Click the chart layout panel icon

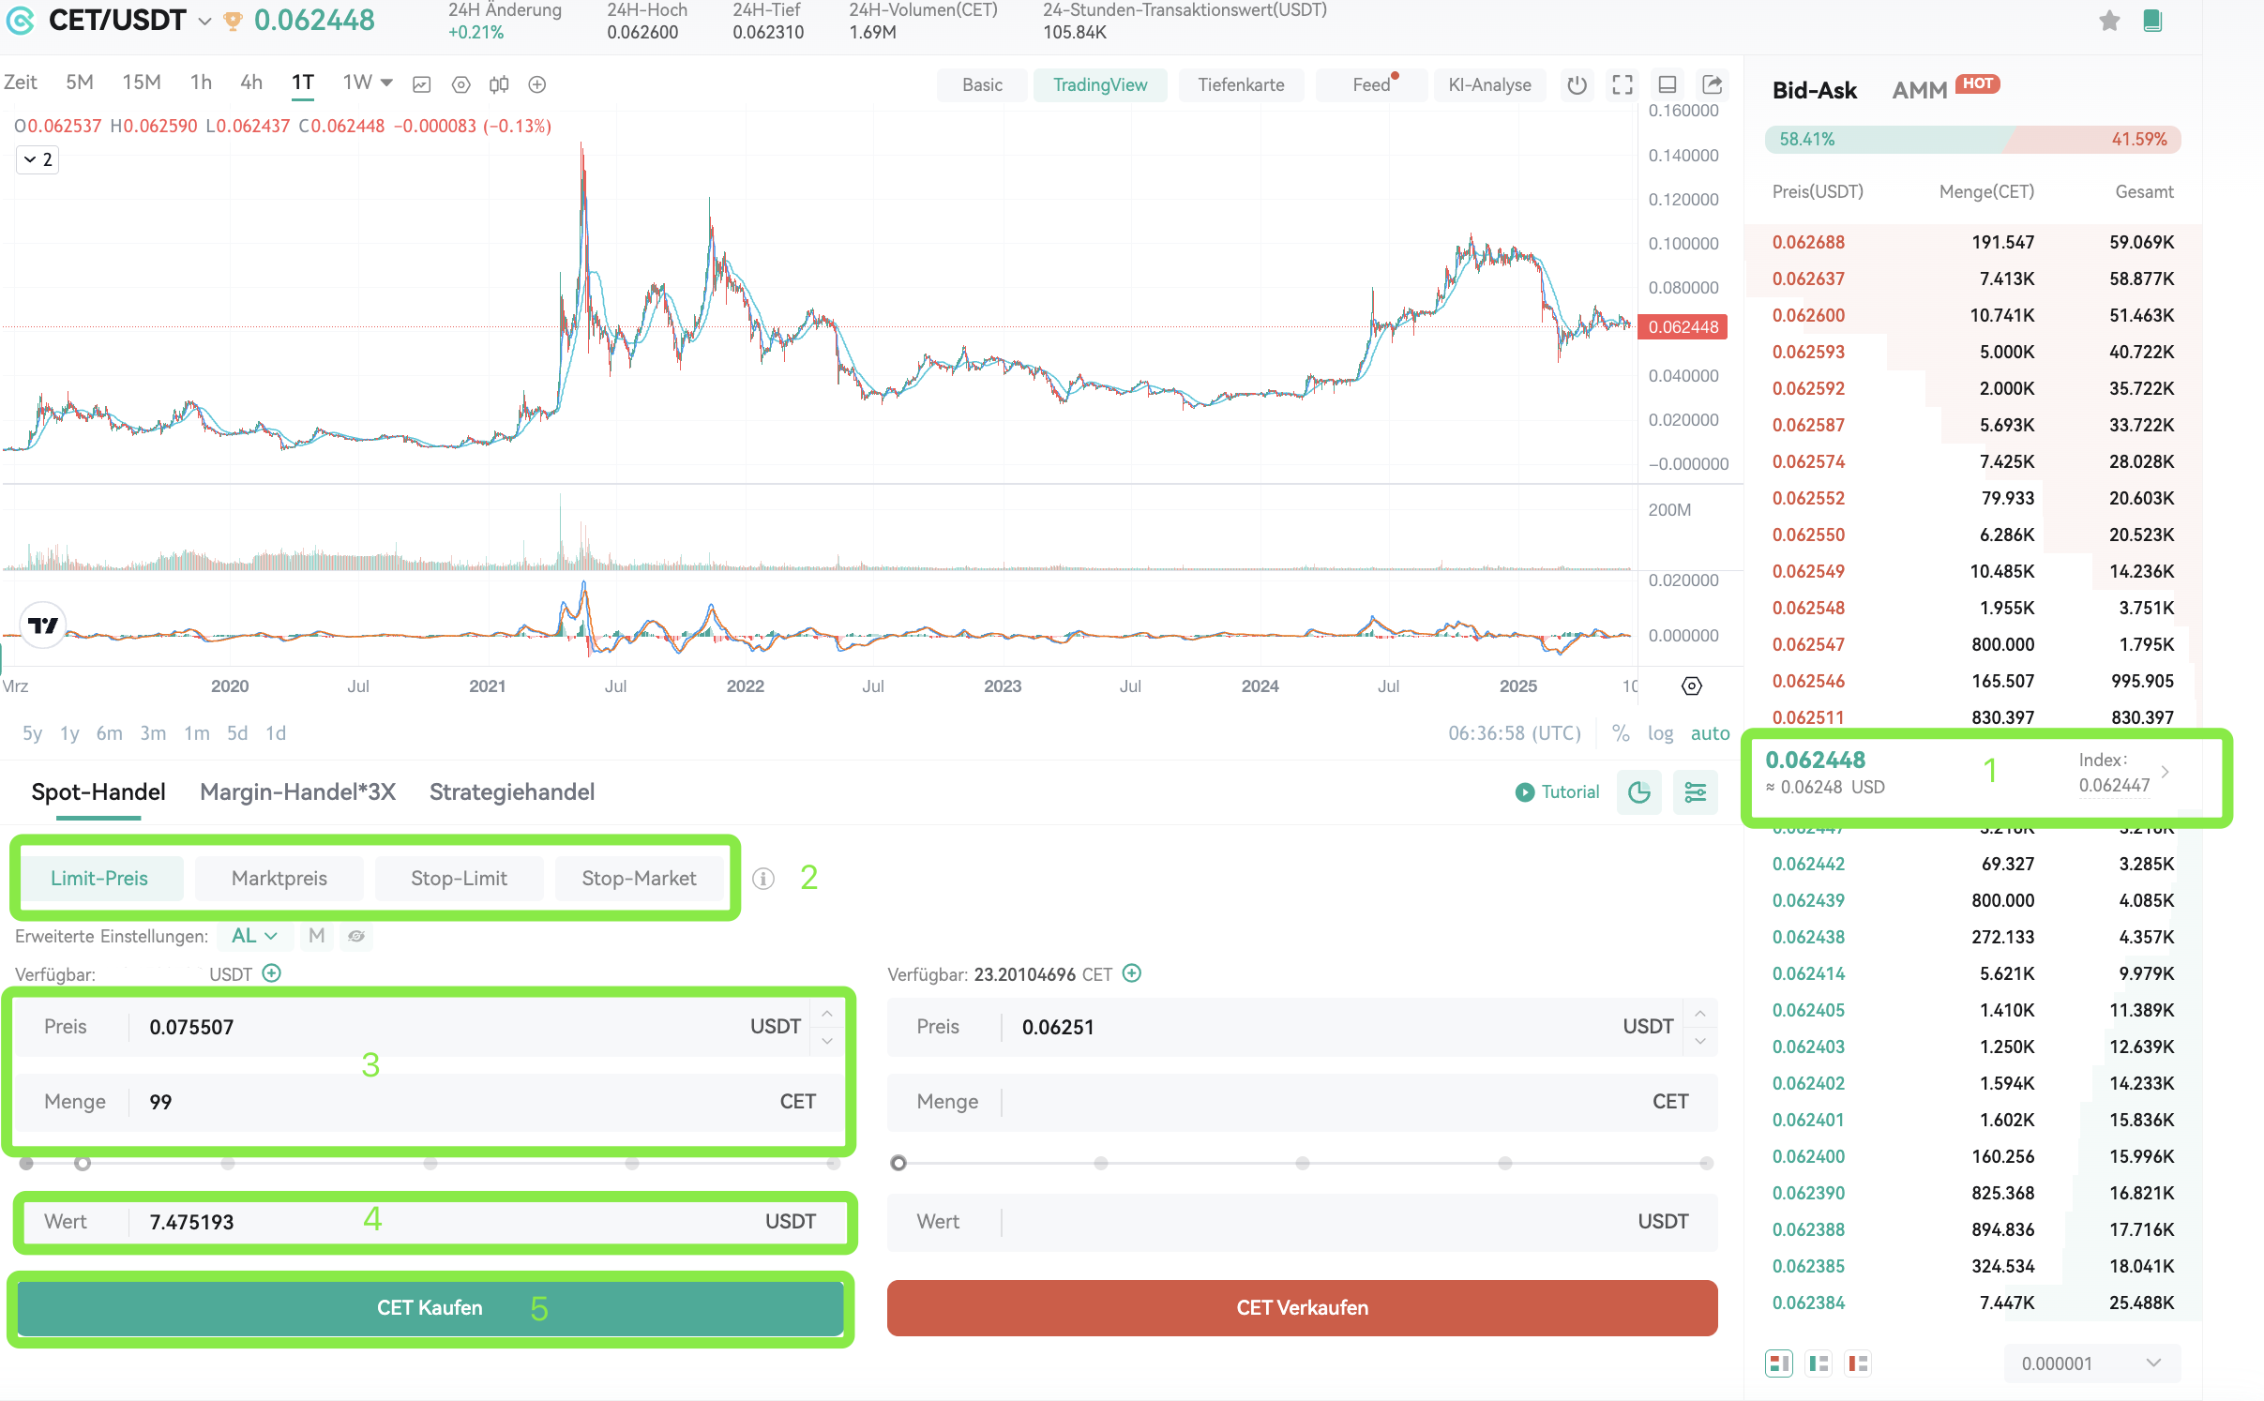coord(1668,84)
